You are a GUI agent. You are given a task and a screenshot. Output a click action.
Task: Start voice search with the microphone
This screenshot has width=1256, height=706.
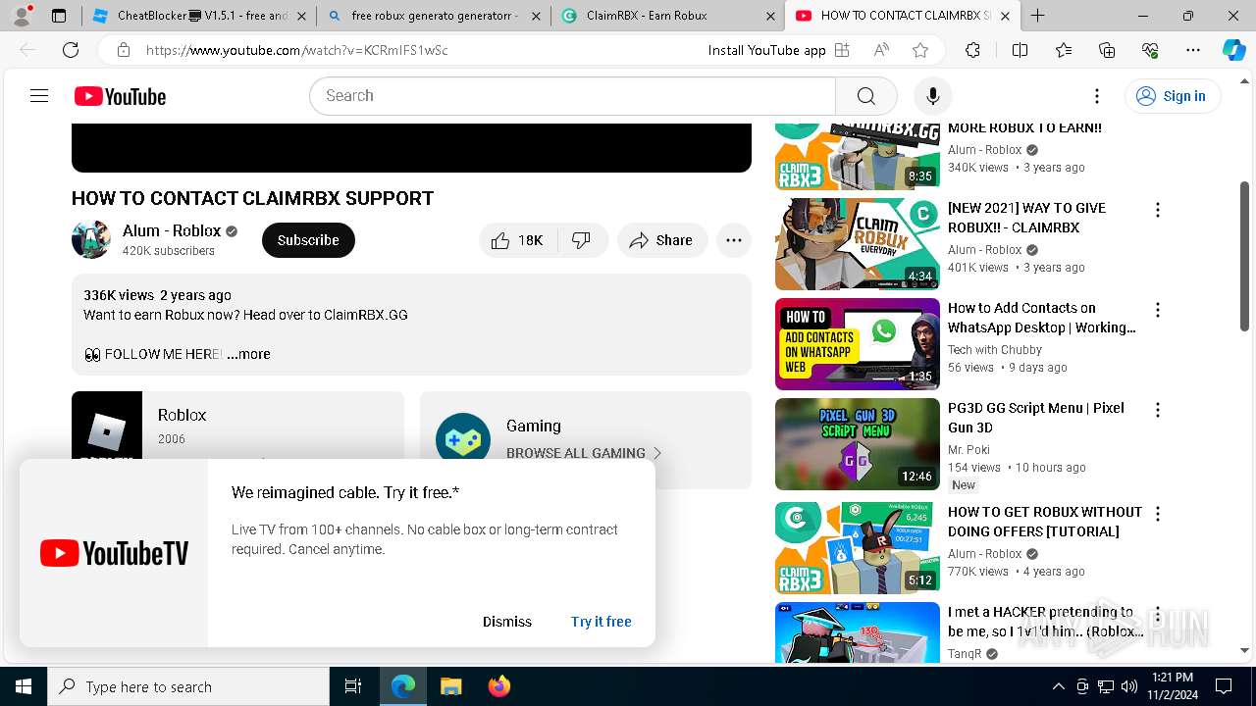[932, 96]
